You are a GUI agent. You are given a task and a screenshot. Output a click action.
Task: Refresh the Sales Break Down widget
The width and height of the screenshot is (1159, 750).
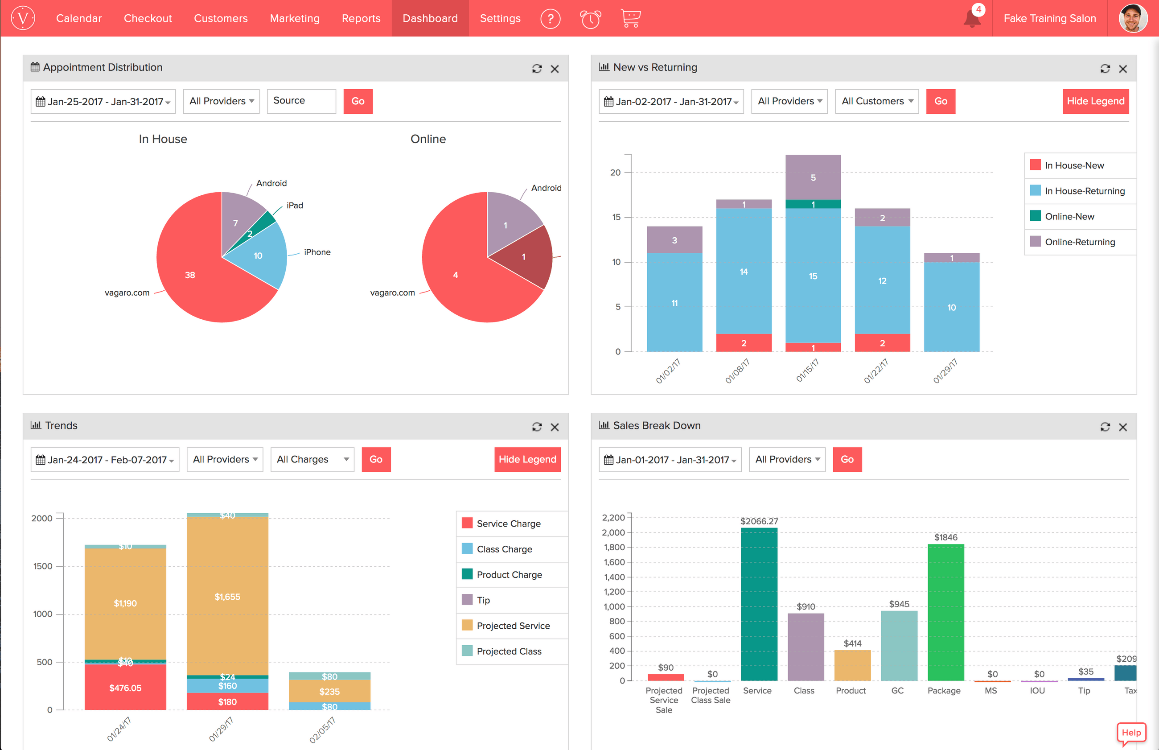tap(1105, 427)
